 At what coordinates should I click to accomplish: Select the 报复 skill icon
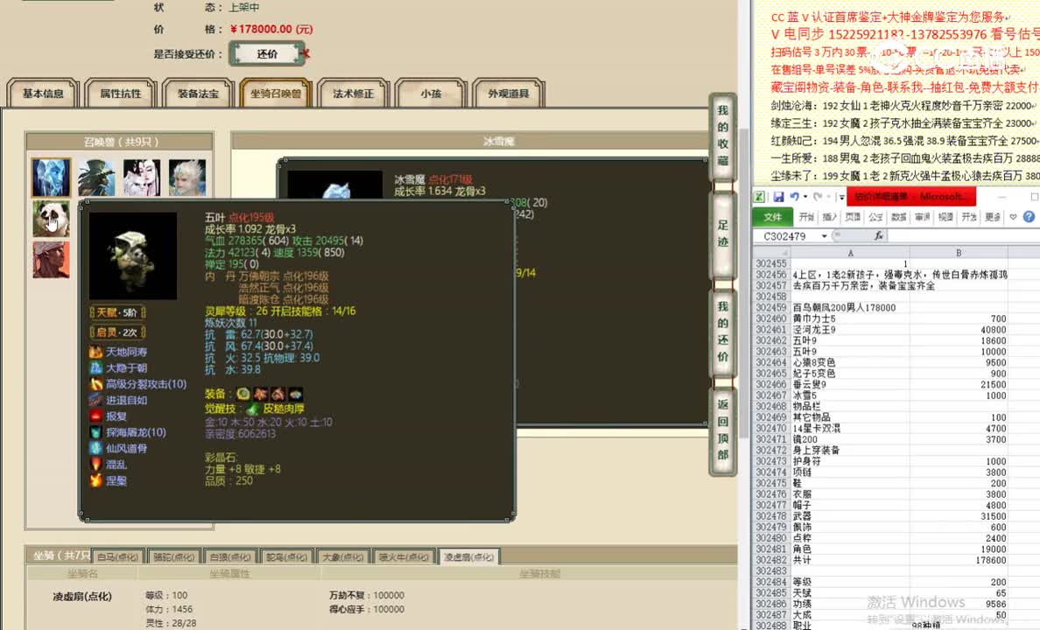click(x=95, y=415)
